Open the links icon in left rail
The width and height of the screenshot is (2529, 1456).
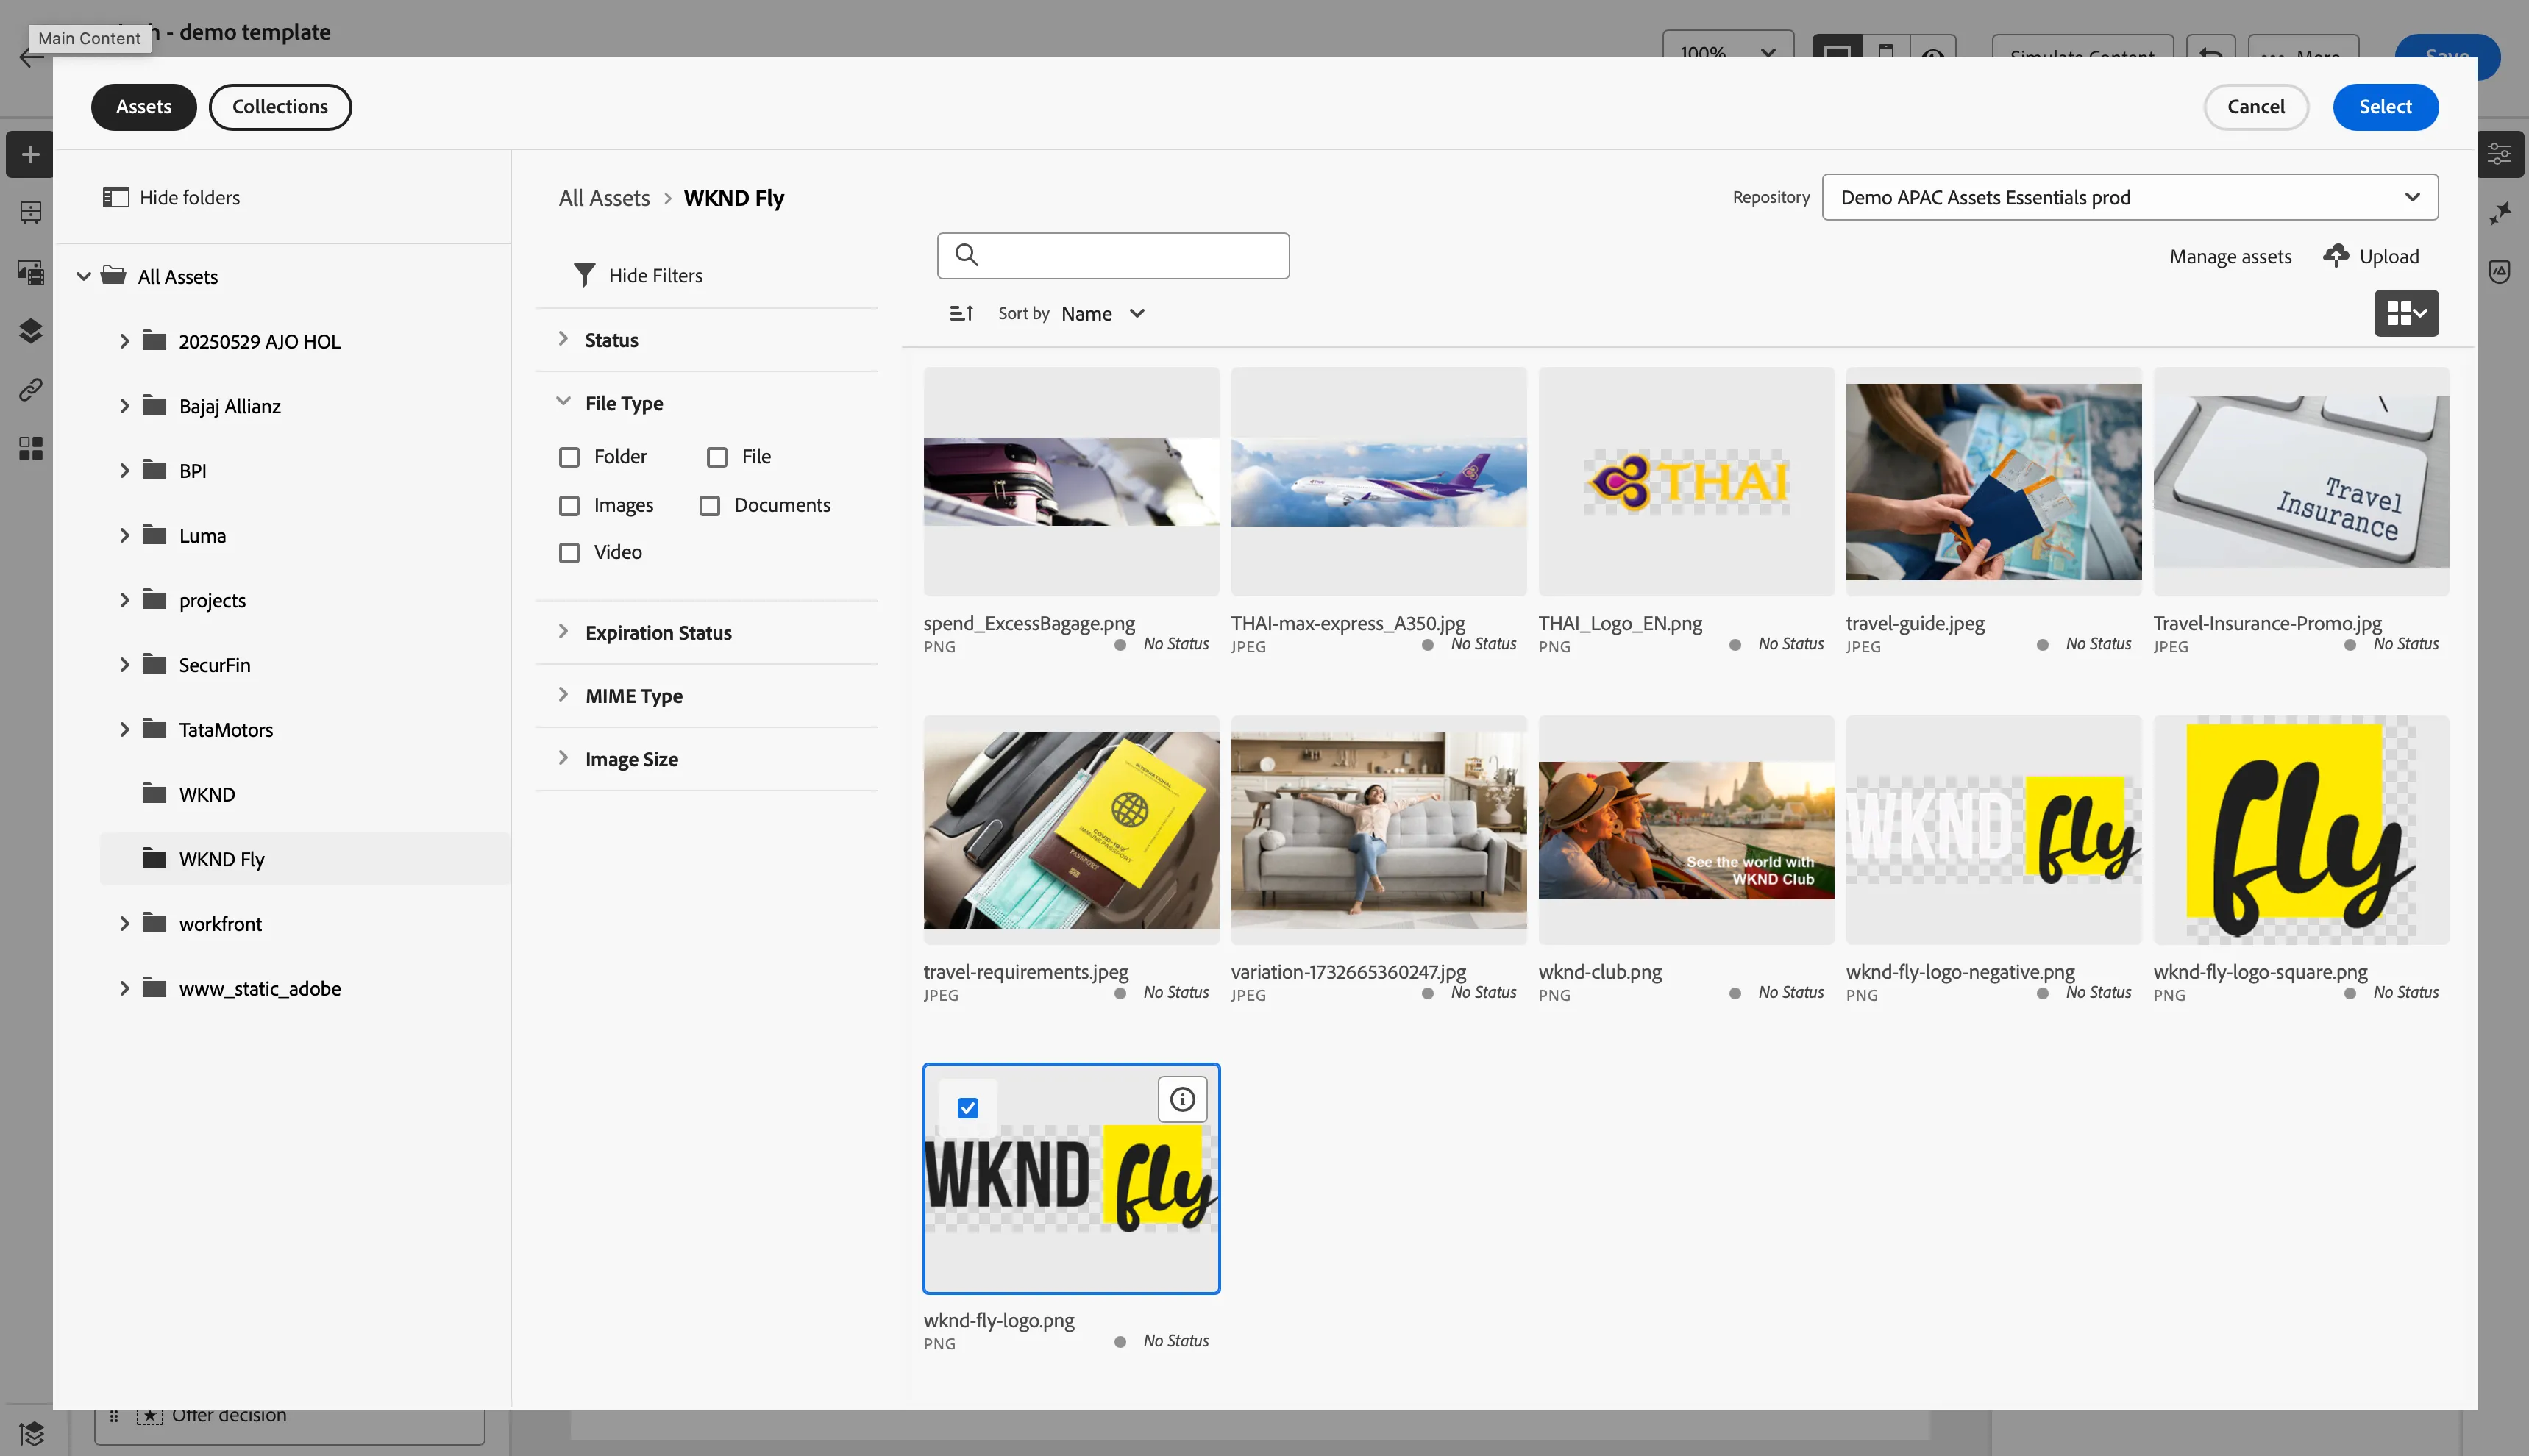coord(31,389)
